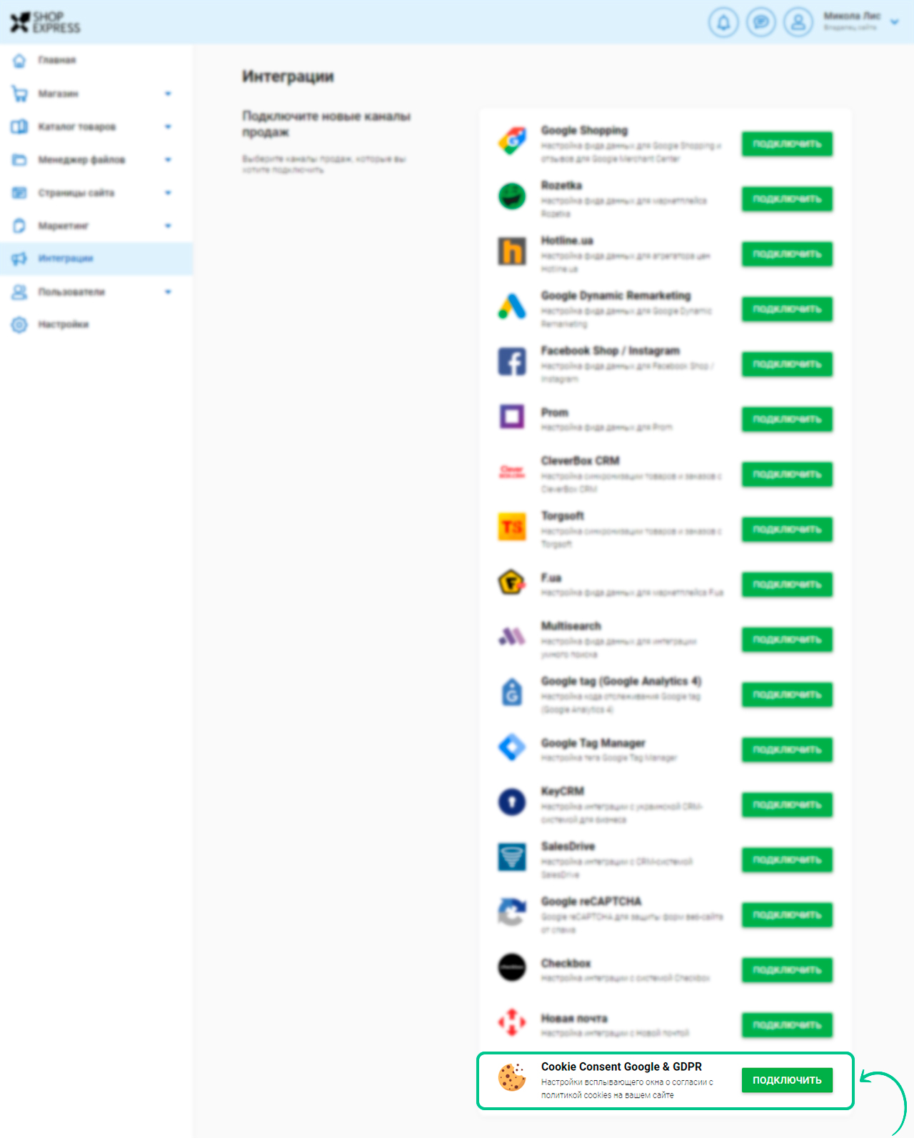
Task: Connect Rozetka with ПОДКЛЮЧИТЬ button
Action: coord(787,199)
